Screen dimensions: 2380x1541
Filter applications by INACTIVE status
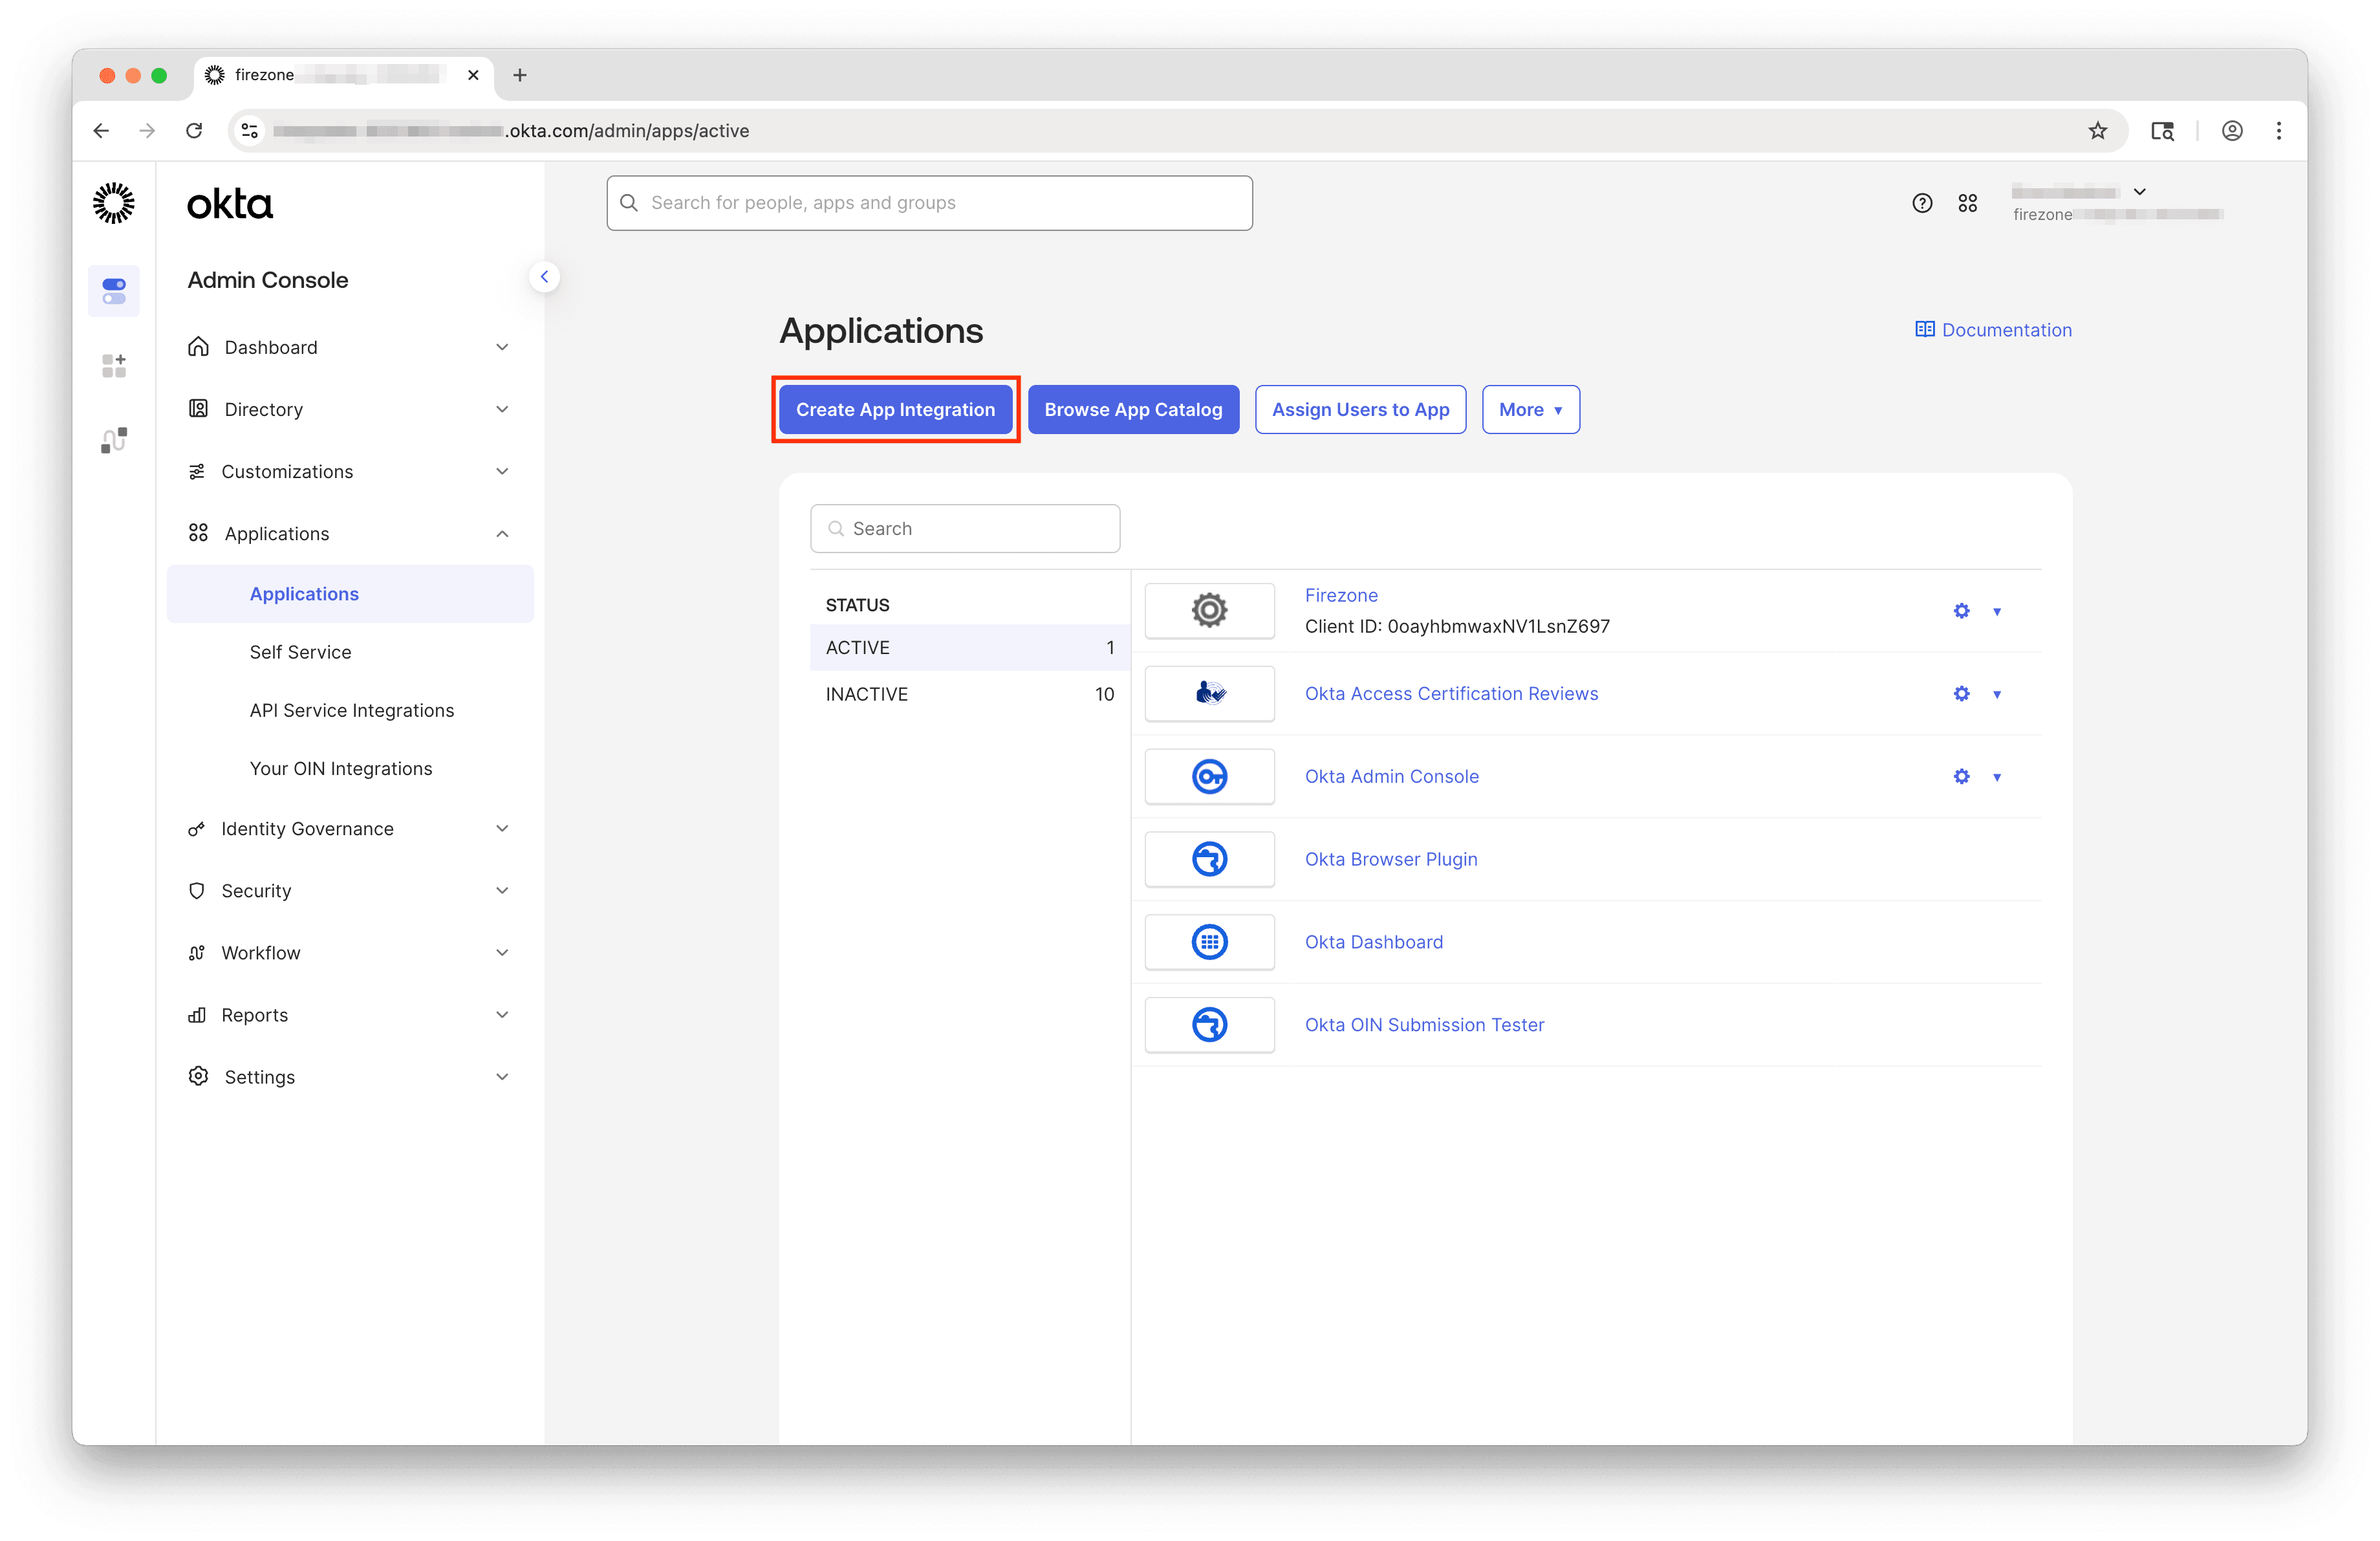866,693
